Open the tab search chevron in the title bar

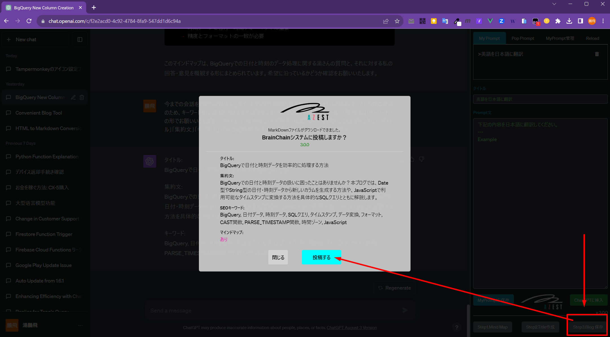point(554,4)
